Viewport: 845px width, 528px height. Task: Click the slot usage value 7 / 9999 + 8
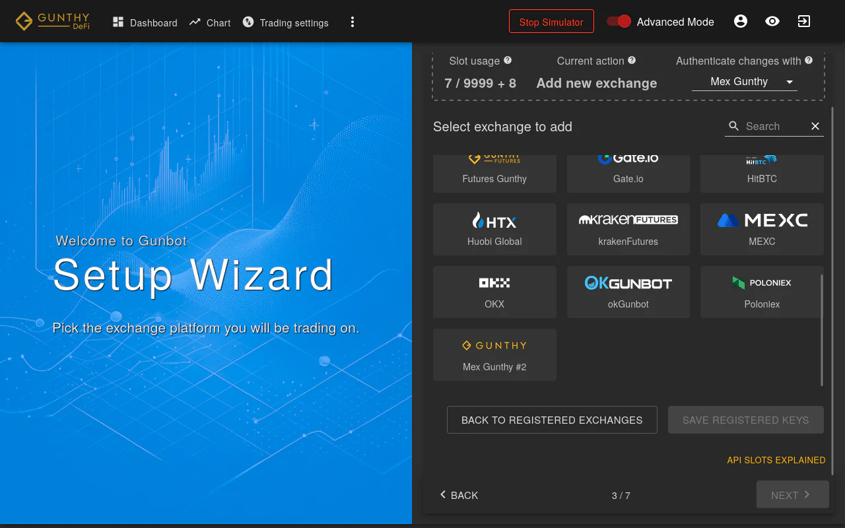(481, 83)
